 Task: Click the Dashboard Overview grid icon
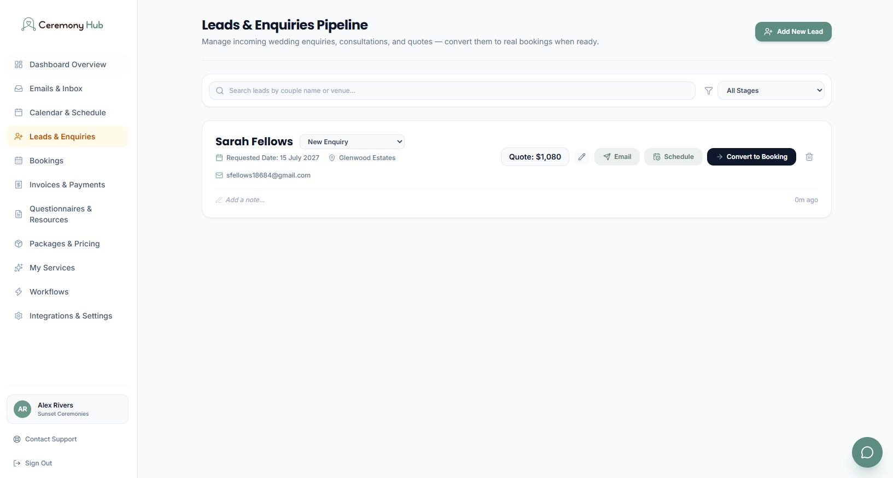pyautogui.click(x=19, y=64)
